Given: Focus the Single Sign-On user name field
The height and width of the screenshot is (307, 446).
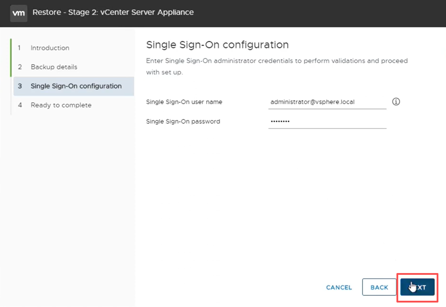Looking at the screenshot, I should (x=327, y=102).
